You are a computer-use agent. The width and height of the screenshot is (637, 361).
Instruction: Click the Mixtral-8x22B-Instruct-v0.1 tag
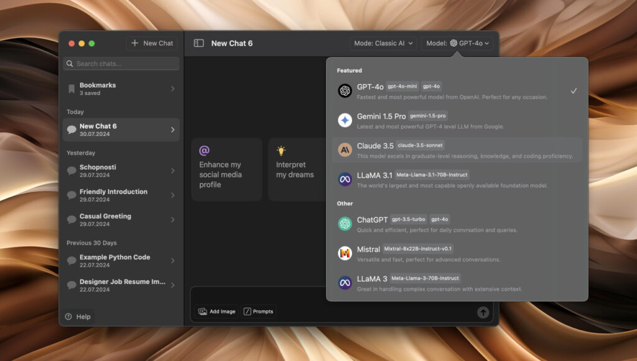[x=417, y=249]
